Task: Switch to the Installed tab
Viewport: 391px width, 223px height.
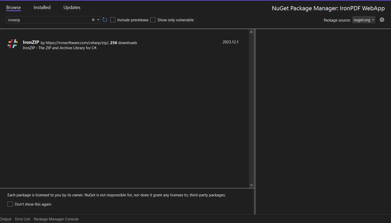Action: [x=42, y=7]
